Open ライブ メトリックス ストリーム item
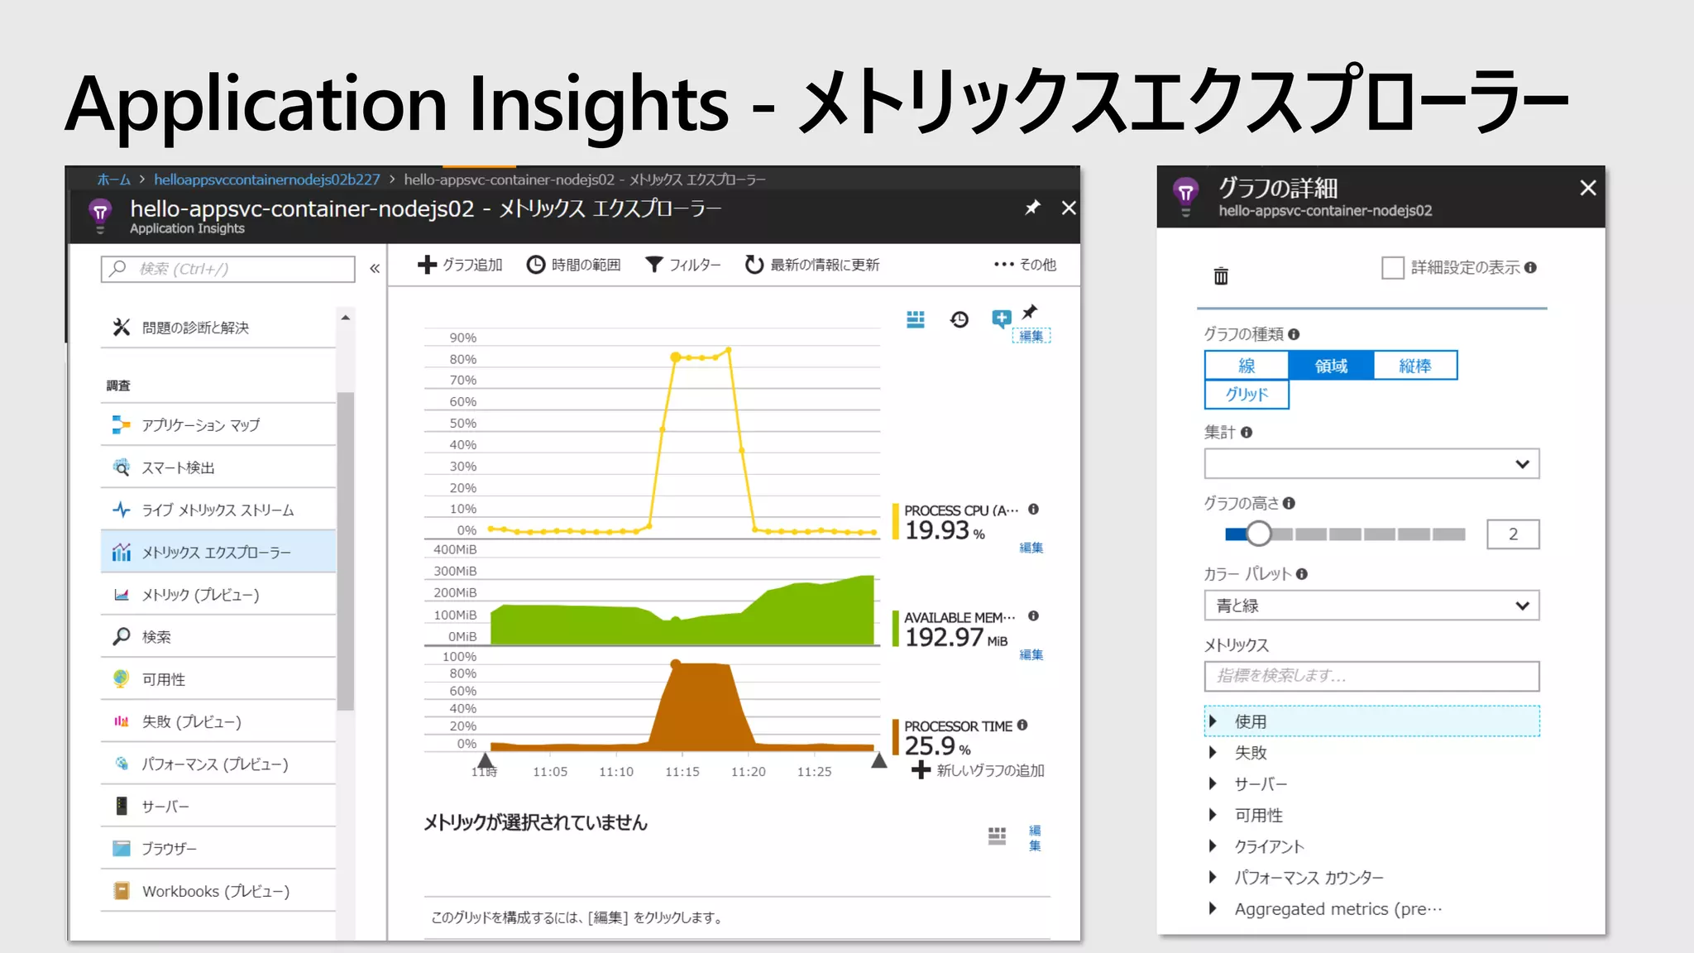The height and width of the screenshot is (953, 1694). click(x=218, y=510)
